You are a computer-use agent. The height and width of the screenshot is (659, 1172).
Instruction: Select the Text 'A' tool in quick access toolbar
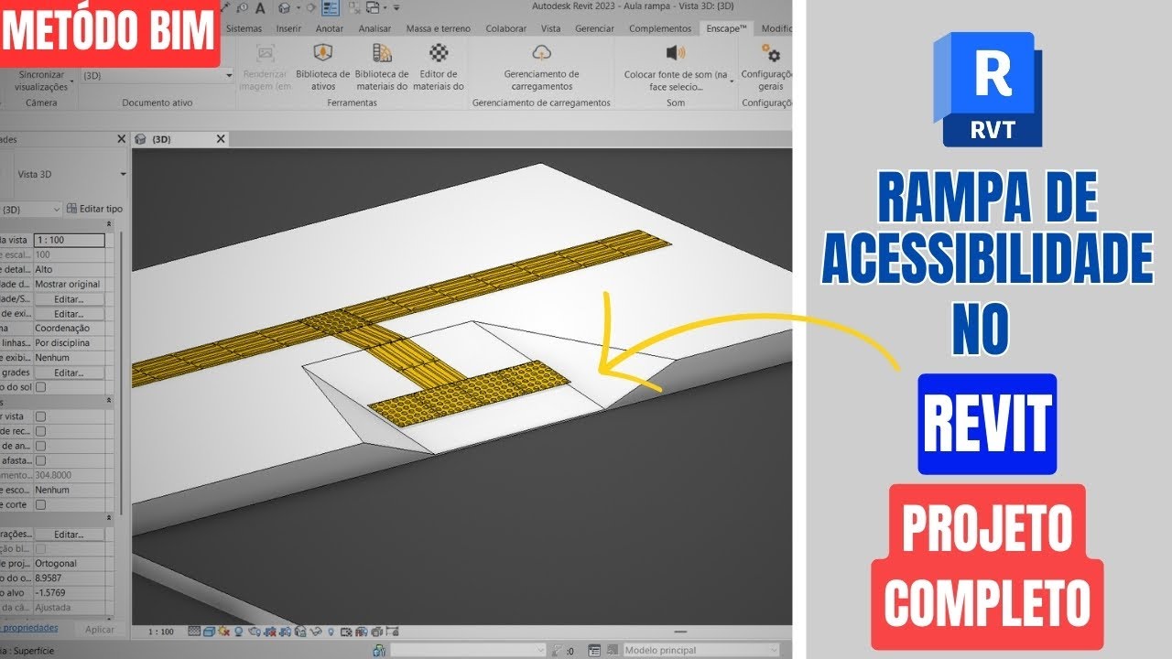tap(260, 8)
